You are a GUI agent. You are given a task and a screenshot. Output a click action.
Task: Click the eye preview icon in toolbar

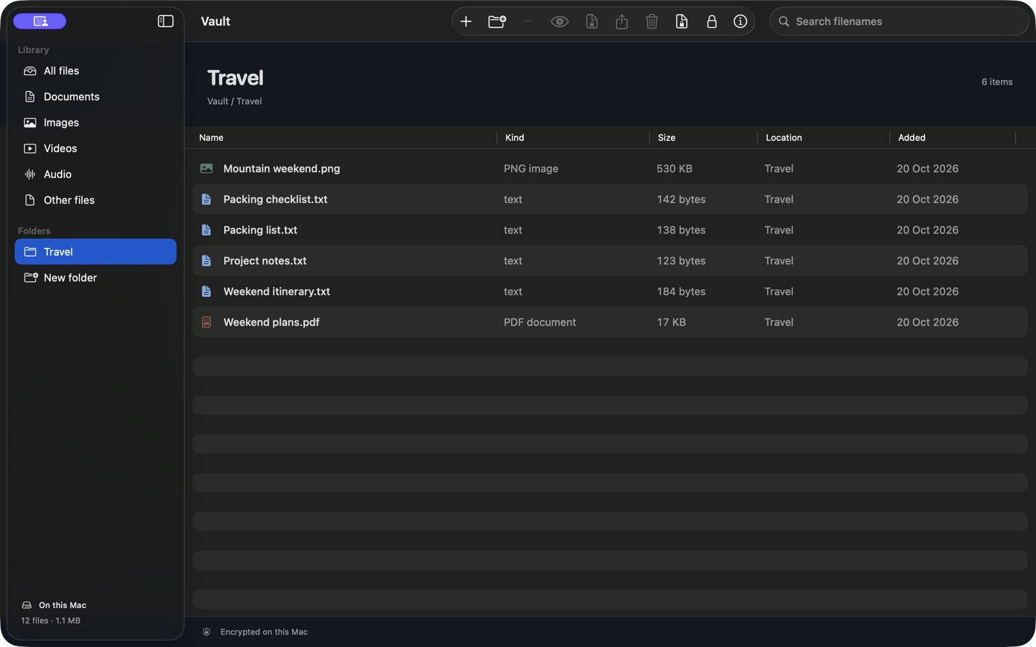[x=559, y=21]
